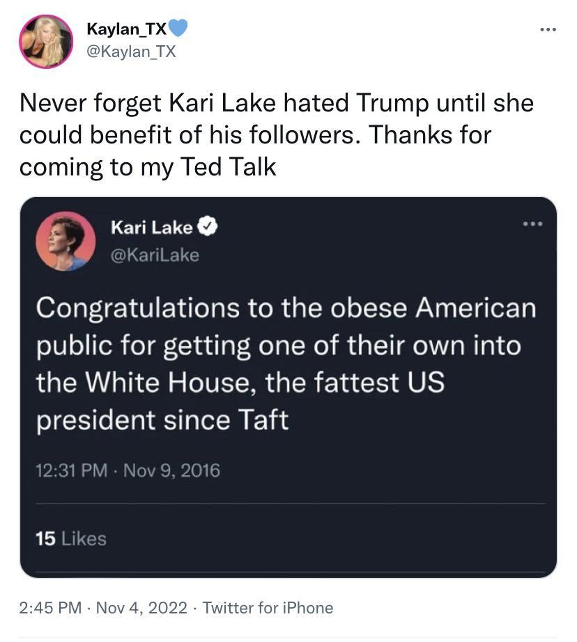Open the options menu on the quoted Kari Lake tweet
Image resolution: width=577 pixels, height=642 pixels.
click(533, 224)
